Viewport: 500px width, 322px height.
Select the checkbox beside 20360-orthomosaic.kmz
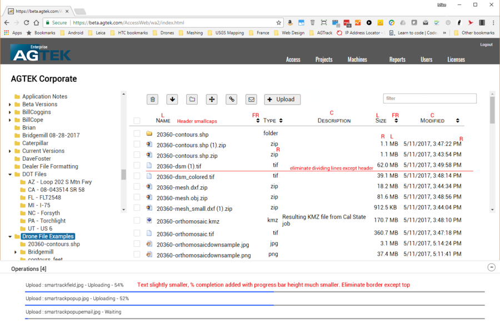137,221
